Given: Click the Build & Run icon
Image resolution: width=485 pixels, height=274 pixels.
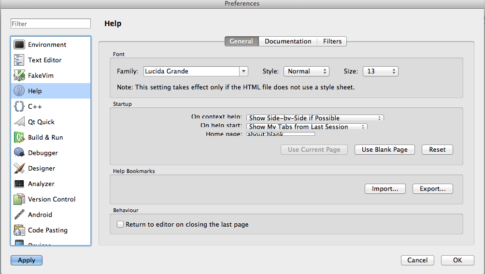Looking at the screenshot, I should tap(19, 138).
